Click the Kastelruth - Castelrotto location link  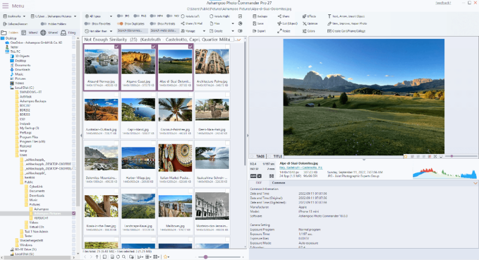[301, 167]
